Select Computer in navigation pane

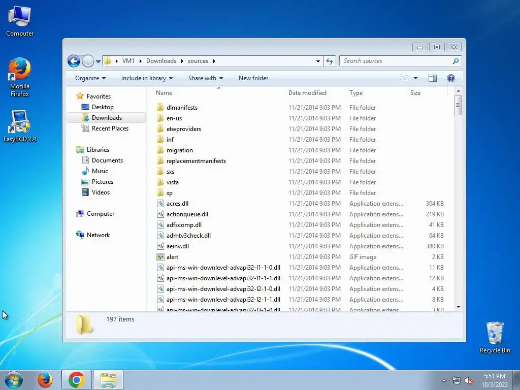101,214
